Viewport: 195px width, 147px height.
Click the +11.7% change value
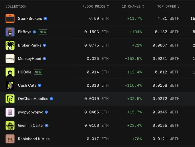point(134,19)
